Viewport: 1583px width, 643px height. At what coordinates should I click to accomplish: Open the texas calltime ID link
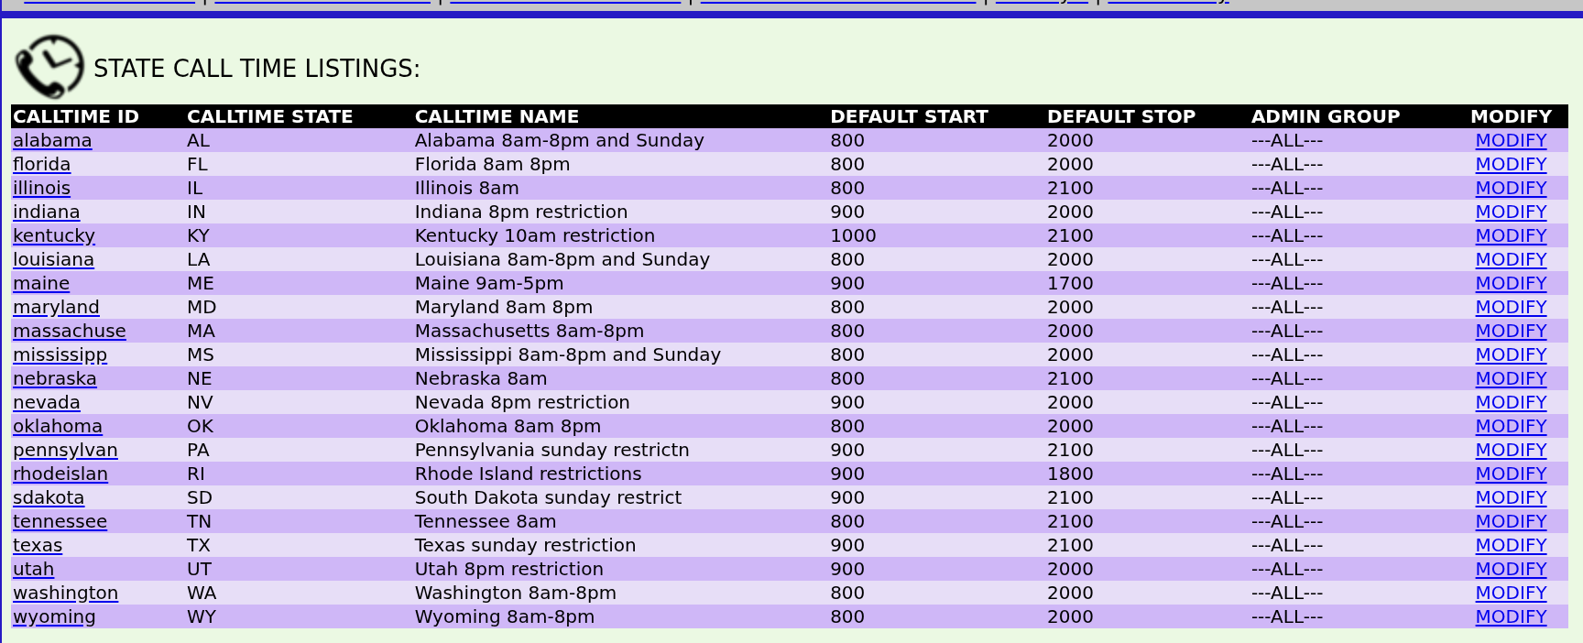coord(38,545)
